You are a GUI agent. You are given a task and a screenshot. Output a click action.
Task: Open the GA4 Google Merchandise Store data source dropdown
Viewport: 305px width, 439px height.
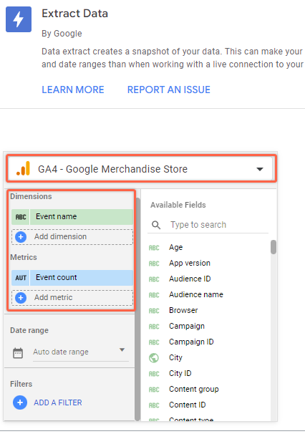coord(140,169)
